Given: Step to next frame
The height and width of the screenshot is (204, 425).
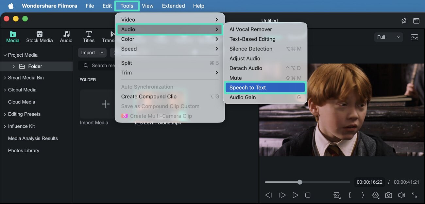Looking at the screenshot, I should [282, 195].
